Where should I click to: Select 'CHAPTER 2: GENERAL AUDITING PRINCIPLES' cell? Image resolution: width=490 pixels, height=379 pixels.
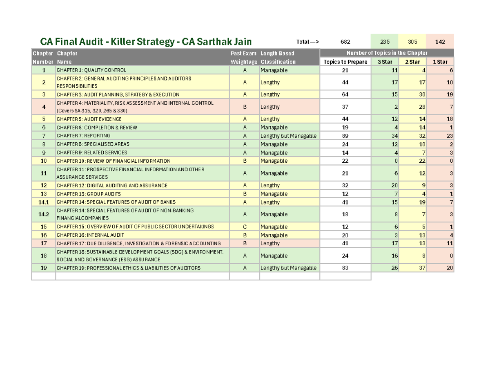pyautogui.click(x=143, y=82)
